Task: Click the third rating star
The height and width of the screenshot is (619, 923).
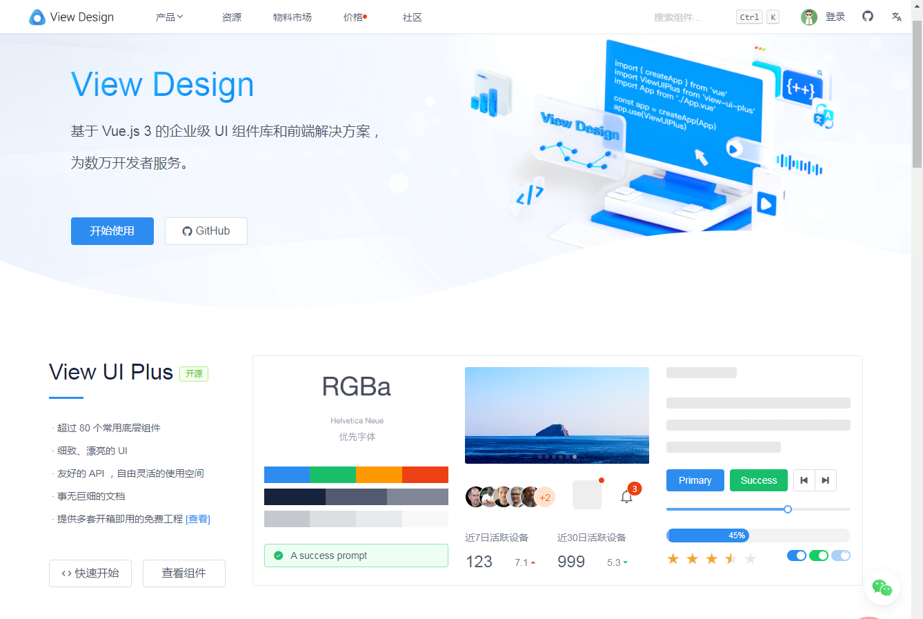Action: (x=712, y=558)
